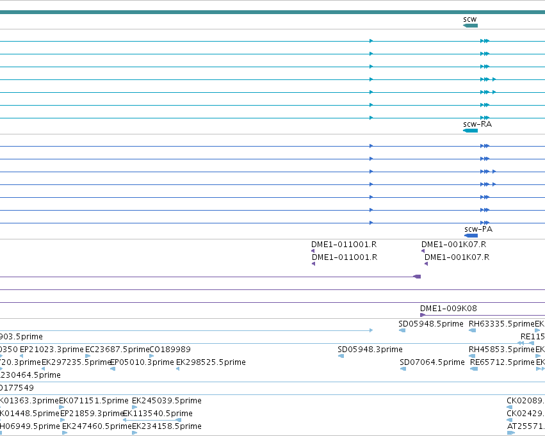Screen dimensions: 545x436
Task: Click the lower DME1-011O01.R feature label
Action: coord(345,257)
